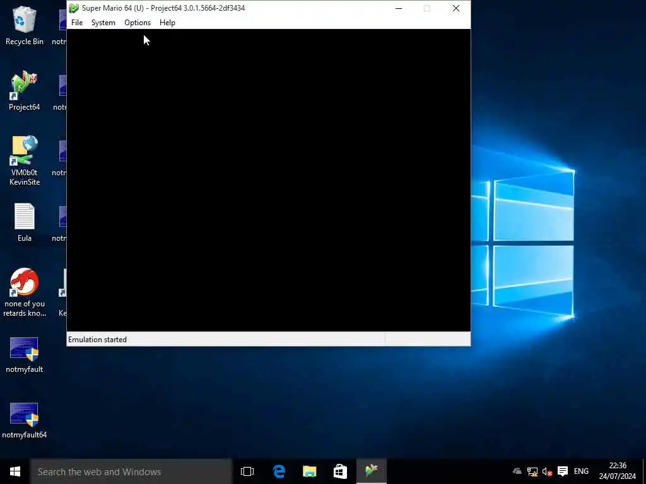Click the Project64 taskbar button
Image resolution: width=646 pixels, height=484 pixels.
(x=371, y=471)
